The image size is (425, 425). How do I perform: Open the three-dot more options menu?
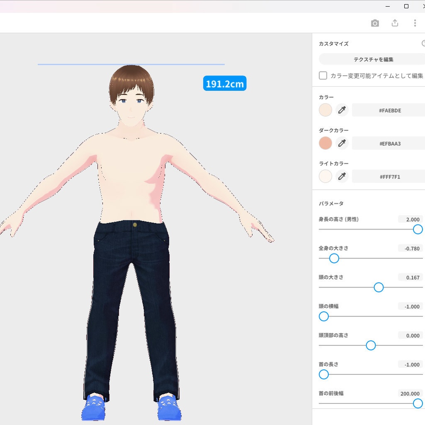[415, 23]
